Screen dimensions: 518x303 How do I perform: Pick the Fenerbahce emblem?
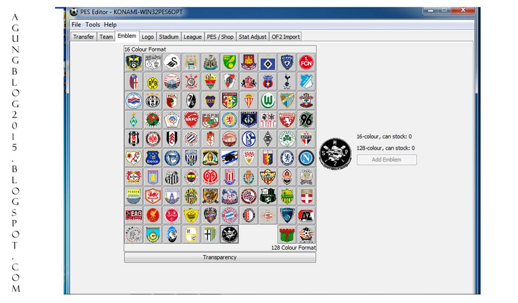[191, 177]
